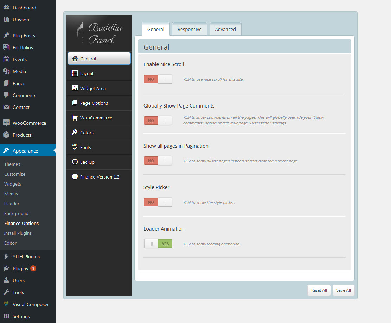391x323 pixels.
Task: Click the Plugins badge showing 8 updates
Action: point(34,268)
